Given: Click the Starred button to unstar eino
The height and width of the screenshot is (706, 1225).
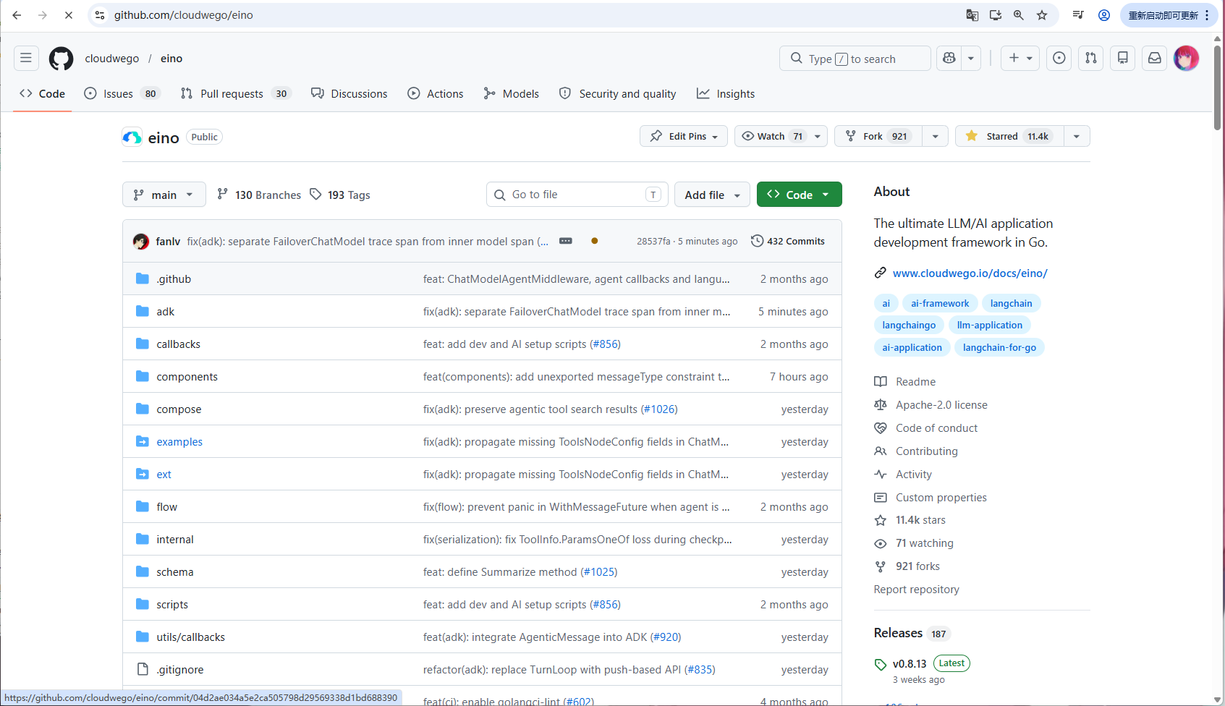Looking at the screenshot, I should 1010,136.
